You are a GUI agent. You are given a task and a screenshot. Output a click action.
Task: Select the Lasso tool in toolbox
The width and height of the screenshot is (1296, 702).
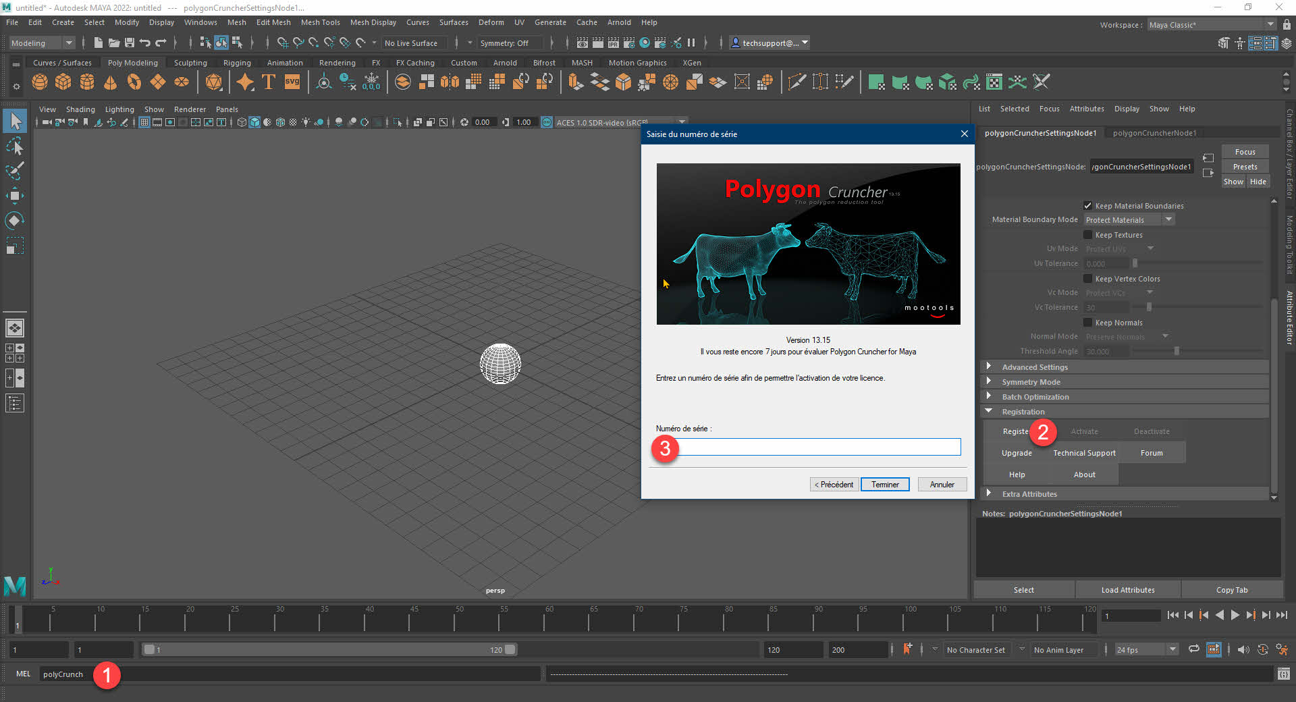pos(15,146)
